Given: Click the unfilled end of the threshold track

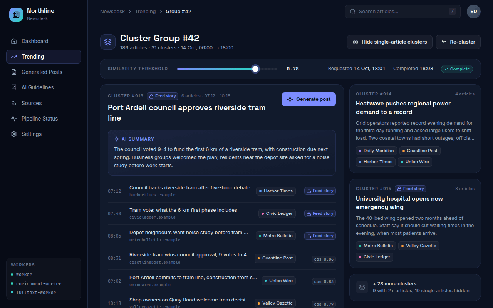Looking at the screenshot, I should point(268,69).
